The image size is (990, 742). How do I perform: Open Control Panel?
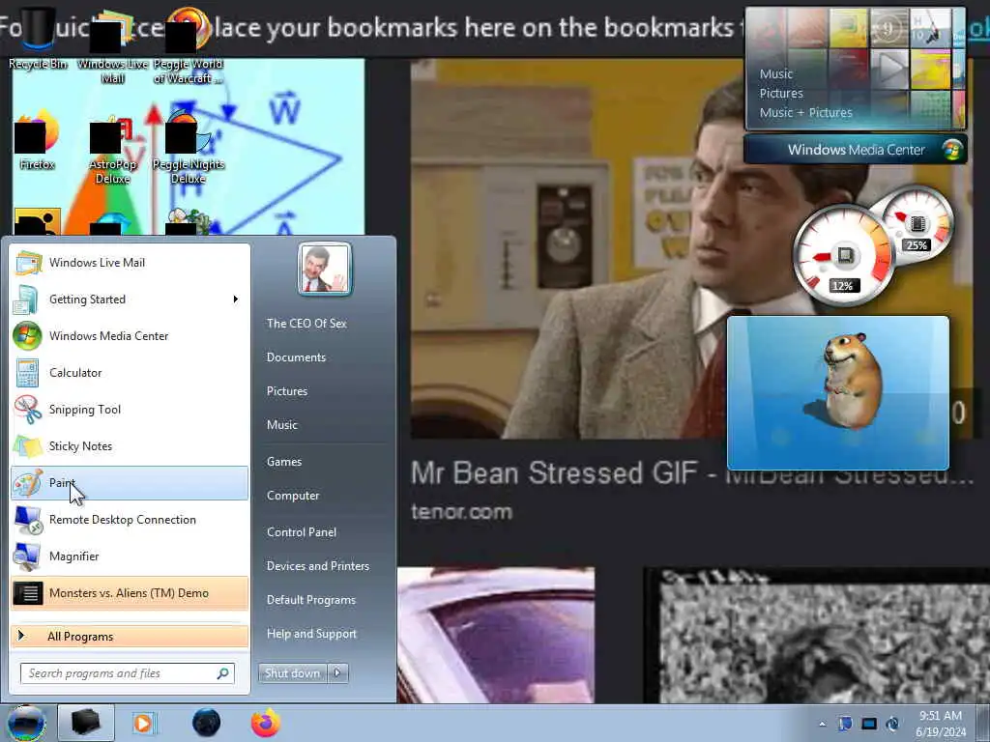click(x=302, y=532)
